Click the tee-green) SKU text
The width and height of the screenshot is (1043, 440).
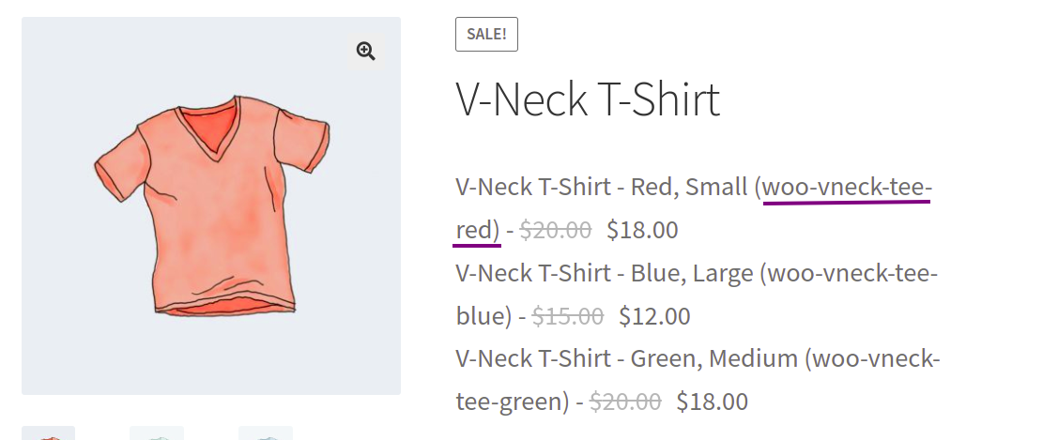(x=513, y=402)
